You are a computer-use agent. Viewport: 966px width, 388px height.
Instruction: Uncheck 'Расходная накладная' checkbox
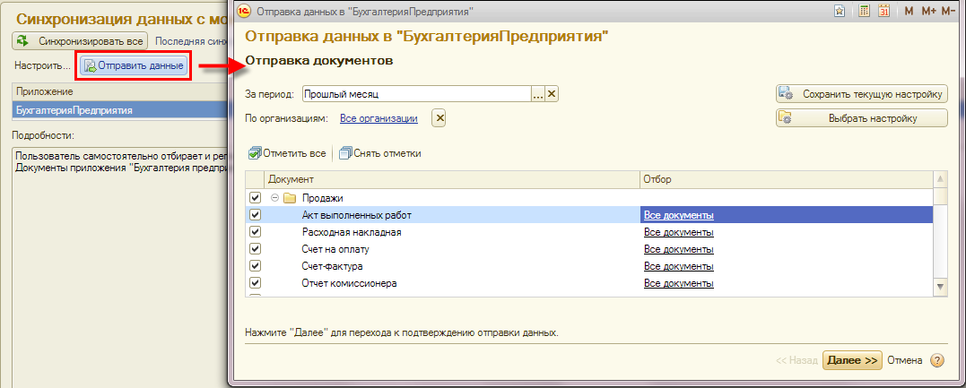click(255, 232)
